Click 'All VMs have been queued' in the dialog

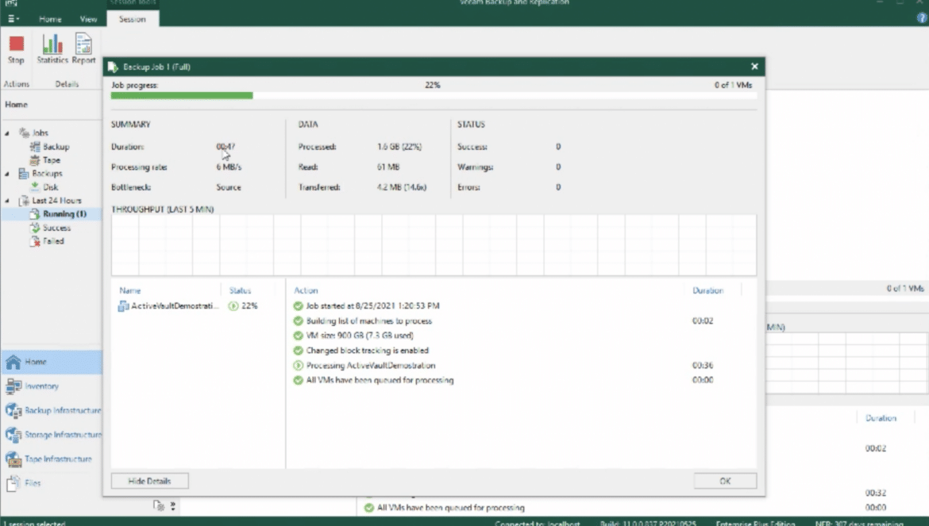[x=380, y=381]
